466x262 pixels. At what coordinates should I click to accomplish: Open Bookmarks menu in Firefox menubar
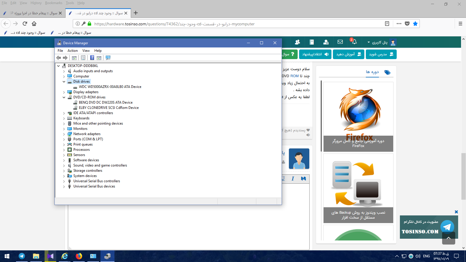click(54, 3)
